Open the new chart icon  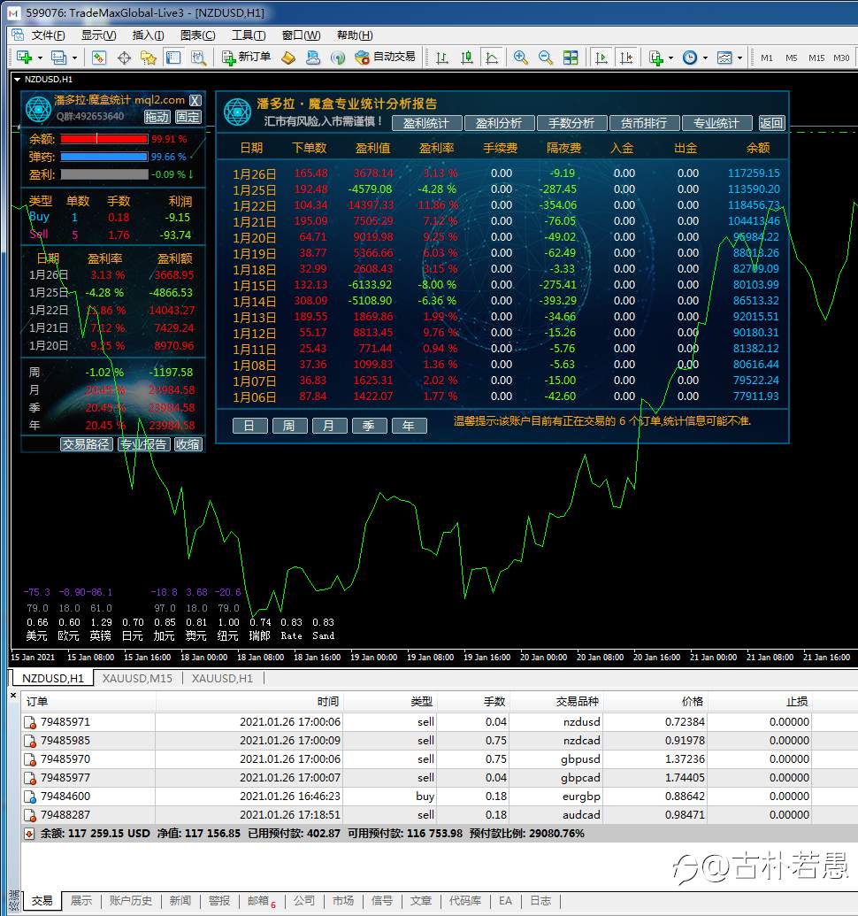pyautogui.click(x=24, y=58)
